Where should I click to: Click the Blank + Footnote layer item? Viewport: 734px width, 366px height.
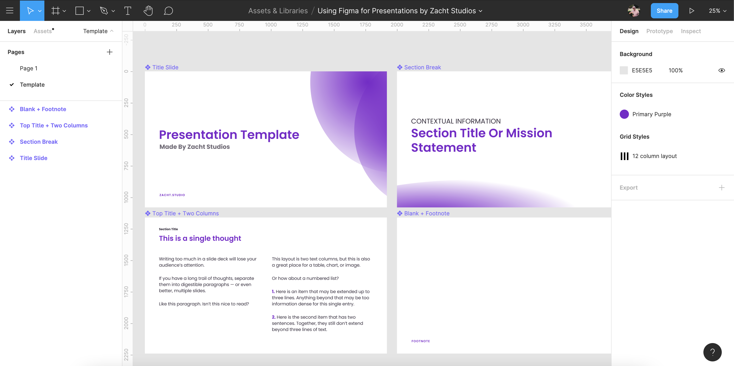pos(43,109)
